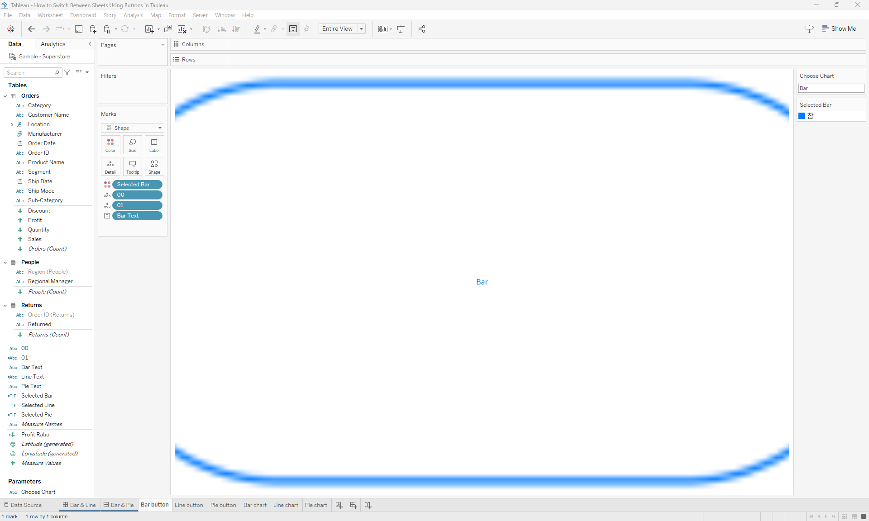869x521 pixels.
Task: Click the Choose Chart parameter text field
Action: [x=831, y=88]
